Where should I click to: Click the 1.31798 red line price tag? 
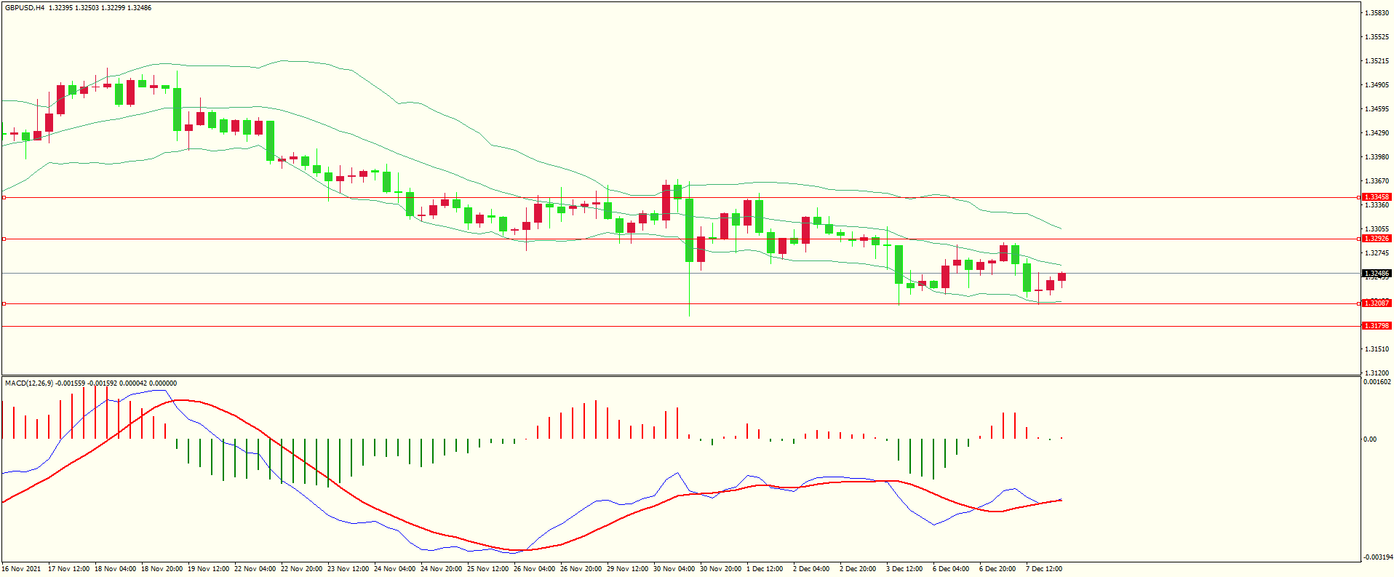[1376, 326]
